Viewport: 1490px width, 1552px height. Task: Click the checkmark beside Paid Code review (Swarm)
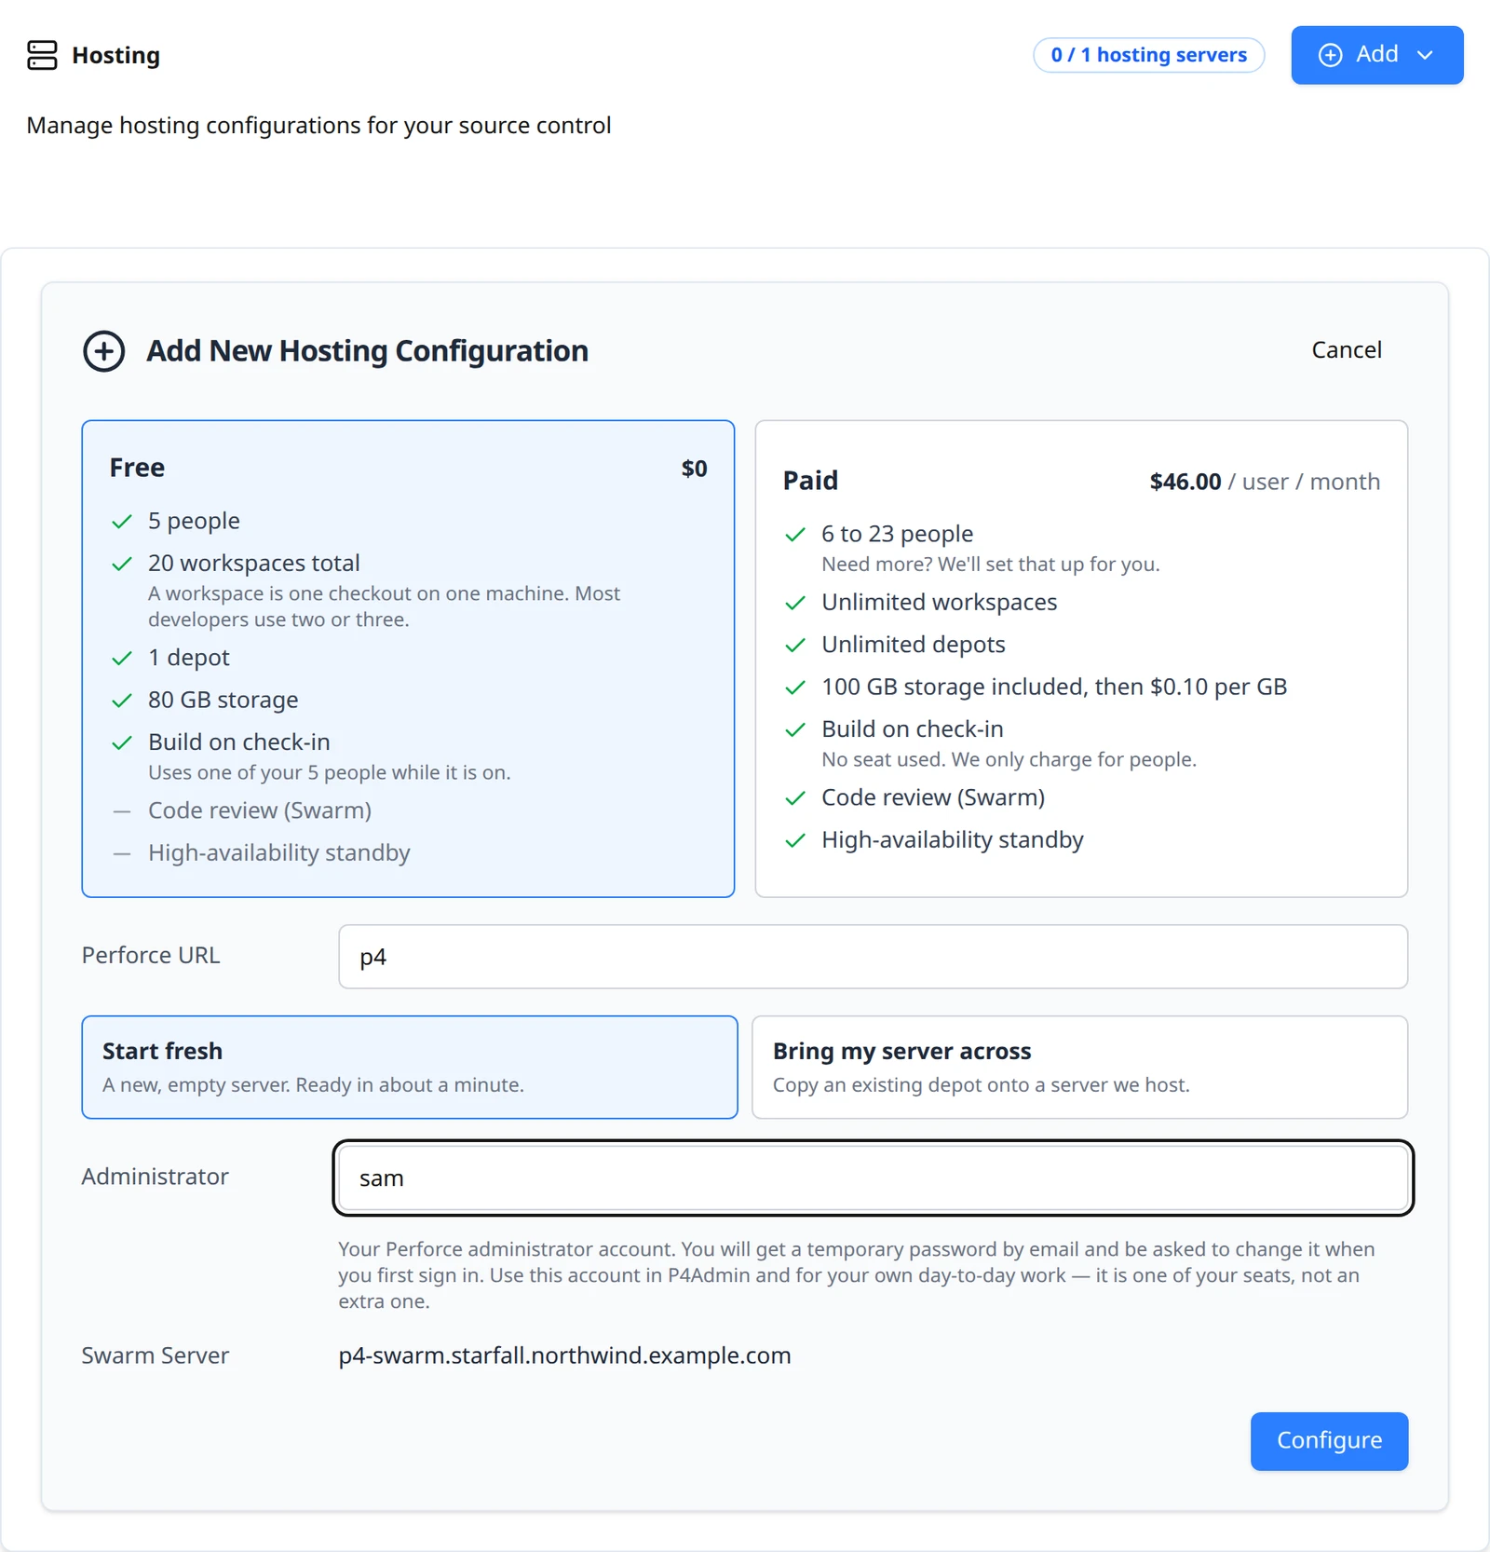click(x=795, y=798)
